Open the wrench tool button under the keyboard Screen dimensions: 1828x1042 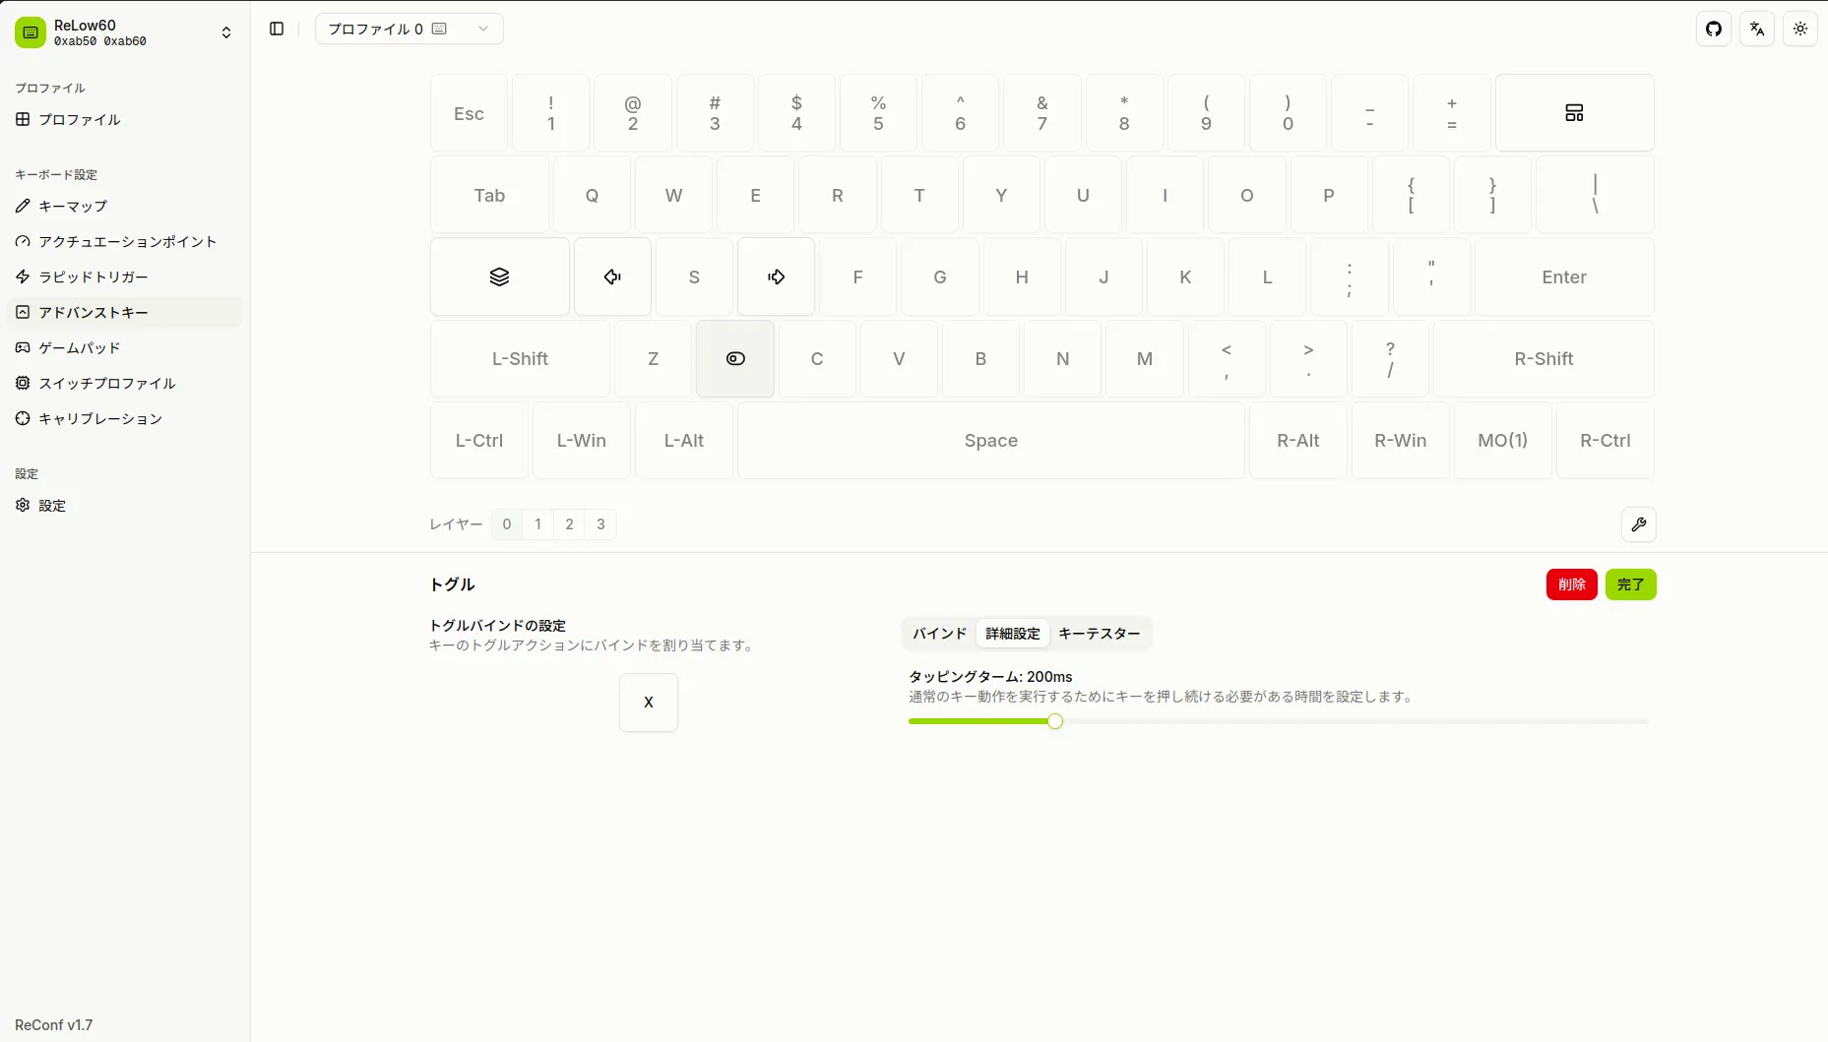(1639, 524)
